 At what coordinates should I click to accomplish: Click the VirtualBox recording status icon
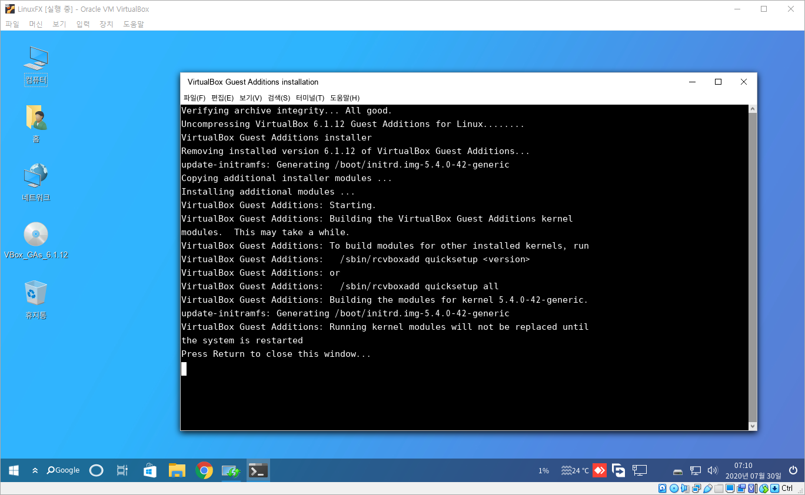coord(741,489)
